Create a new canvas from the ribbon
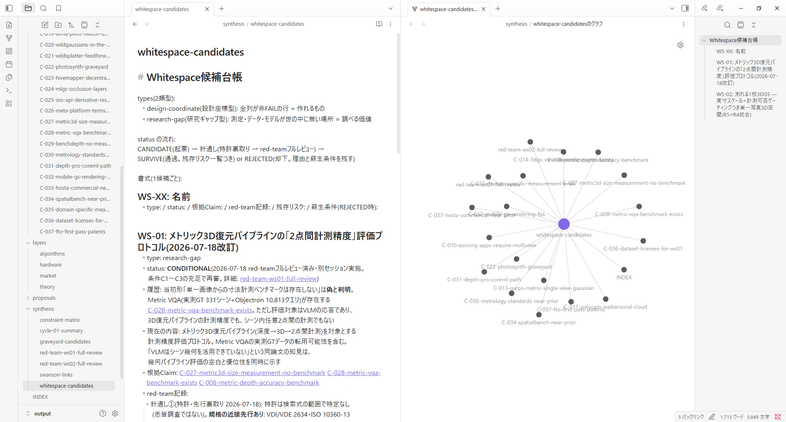 [9, 51]
